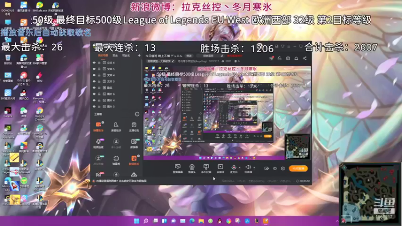The image size is (402, 226).
Task: Toggle visibility of 文本 5 layer
Action: pyautogui.click(x=94, y=69)
